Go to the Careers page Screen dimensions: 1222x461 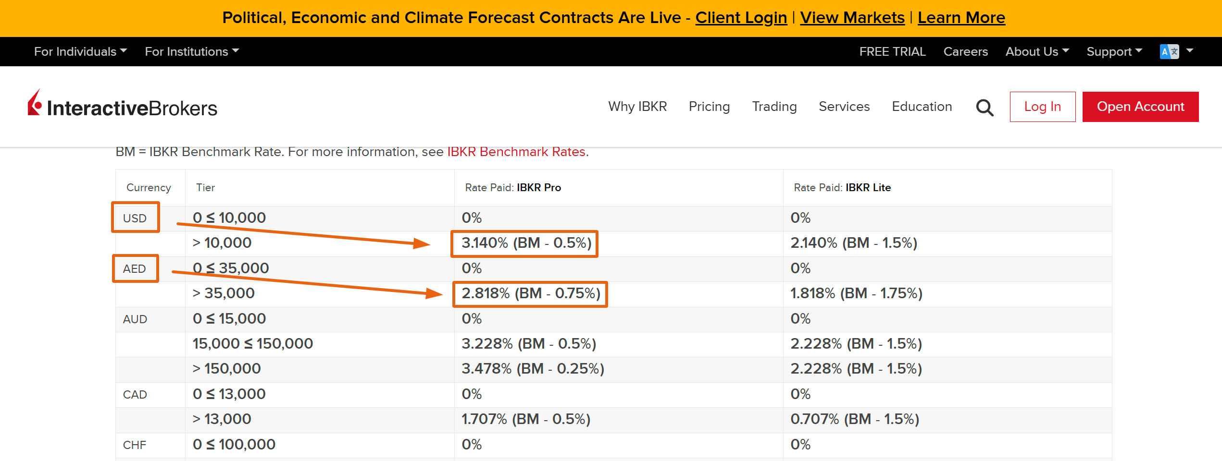pyautogui.click(x=965, y=51)
